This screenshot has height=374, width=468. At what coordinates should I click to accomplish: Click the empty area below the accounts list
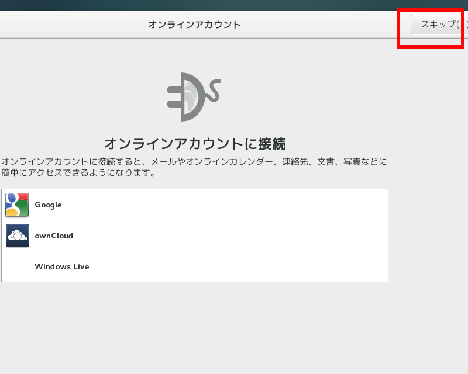point(194,327)
